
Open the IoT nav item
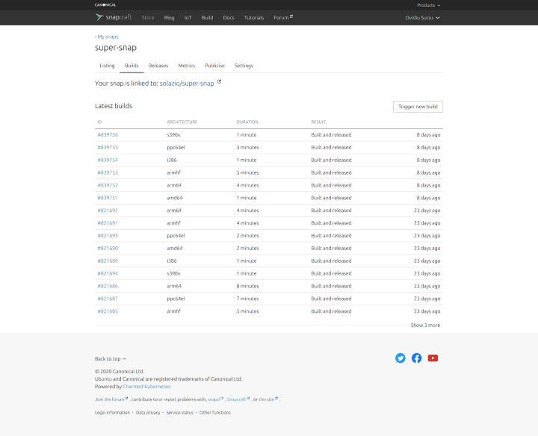[188, 18]
